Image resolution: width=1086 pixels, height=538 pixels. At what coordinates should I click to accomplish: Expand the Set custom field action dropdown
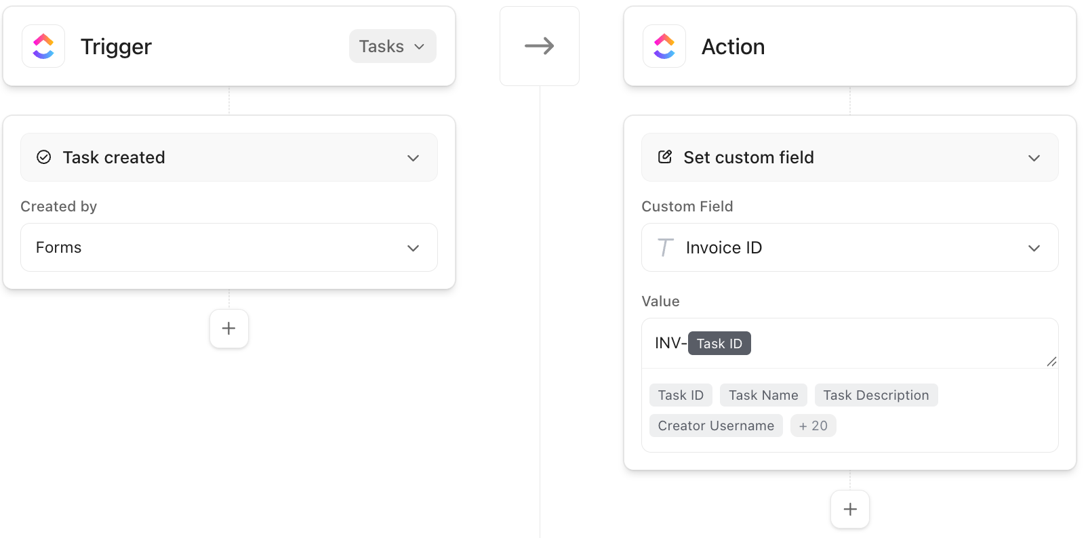tap(1034, 158)
